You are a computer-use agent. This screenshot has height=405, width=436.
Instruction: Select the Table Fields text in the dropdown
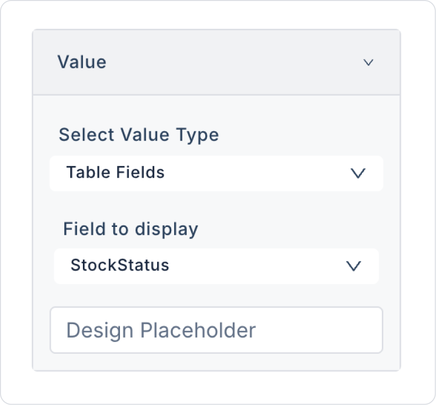116,173
